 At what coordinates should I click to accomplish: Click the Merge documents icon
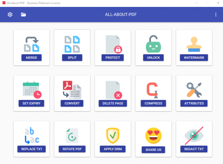(x=32, y=44)
